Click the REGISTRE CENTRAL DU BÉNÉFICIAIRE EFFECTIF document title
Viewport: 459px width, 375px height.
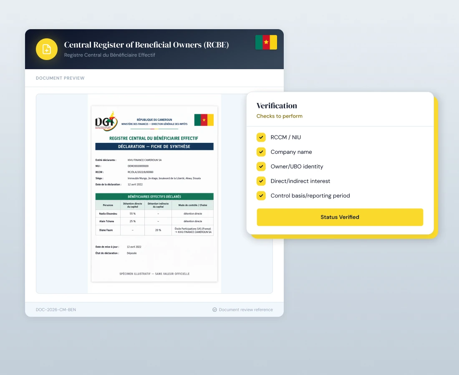click(154, 138)
